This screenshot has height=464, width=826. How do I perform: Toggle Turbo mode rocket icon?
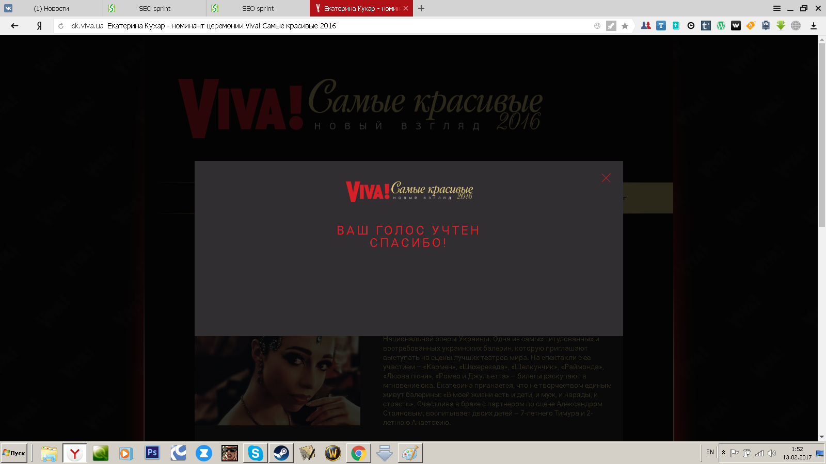(x=611, y=26)
